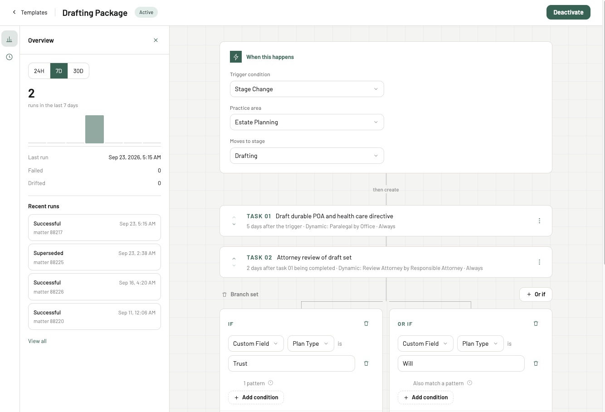605x412 pixels.
Task: Edit the Will value field
Action: click(x=461, y=363)
